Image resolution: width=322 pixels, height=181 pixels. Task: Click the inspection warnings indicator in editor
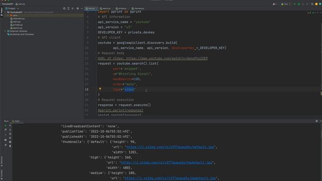pyautogui.click(x=312, y=13)
